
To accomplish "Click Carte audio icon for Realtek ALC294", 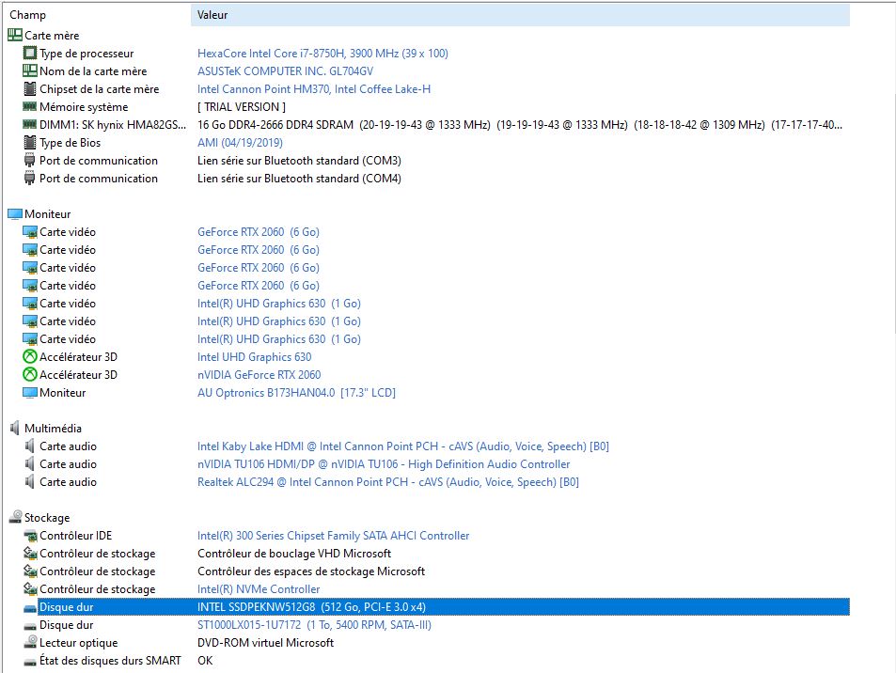I will pos(30,481).
